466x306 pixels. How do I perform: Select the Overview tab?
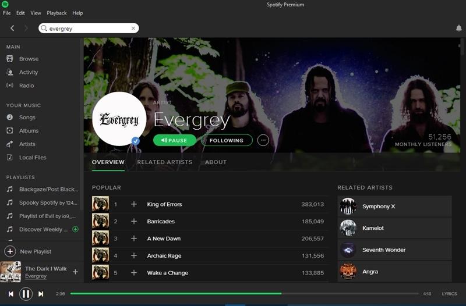tap(108, 162)
